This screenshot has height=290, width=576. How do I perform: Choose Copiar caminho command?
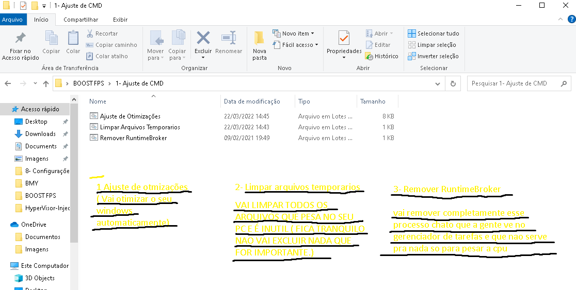tap(111, 45)
